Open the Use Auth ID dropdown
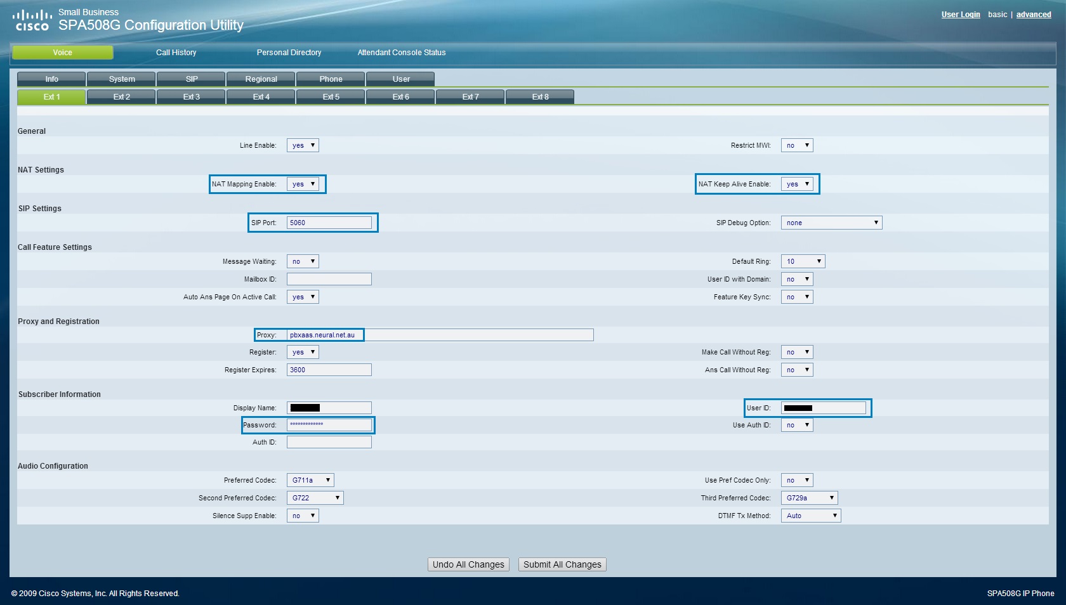This screenshot has width=1066, height=605. [797, 425]
